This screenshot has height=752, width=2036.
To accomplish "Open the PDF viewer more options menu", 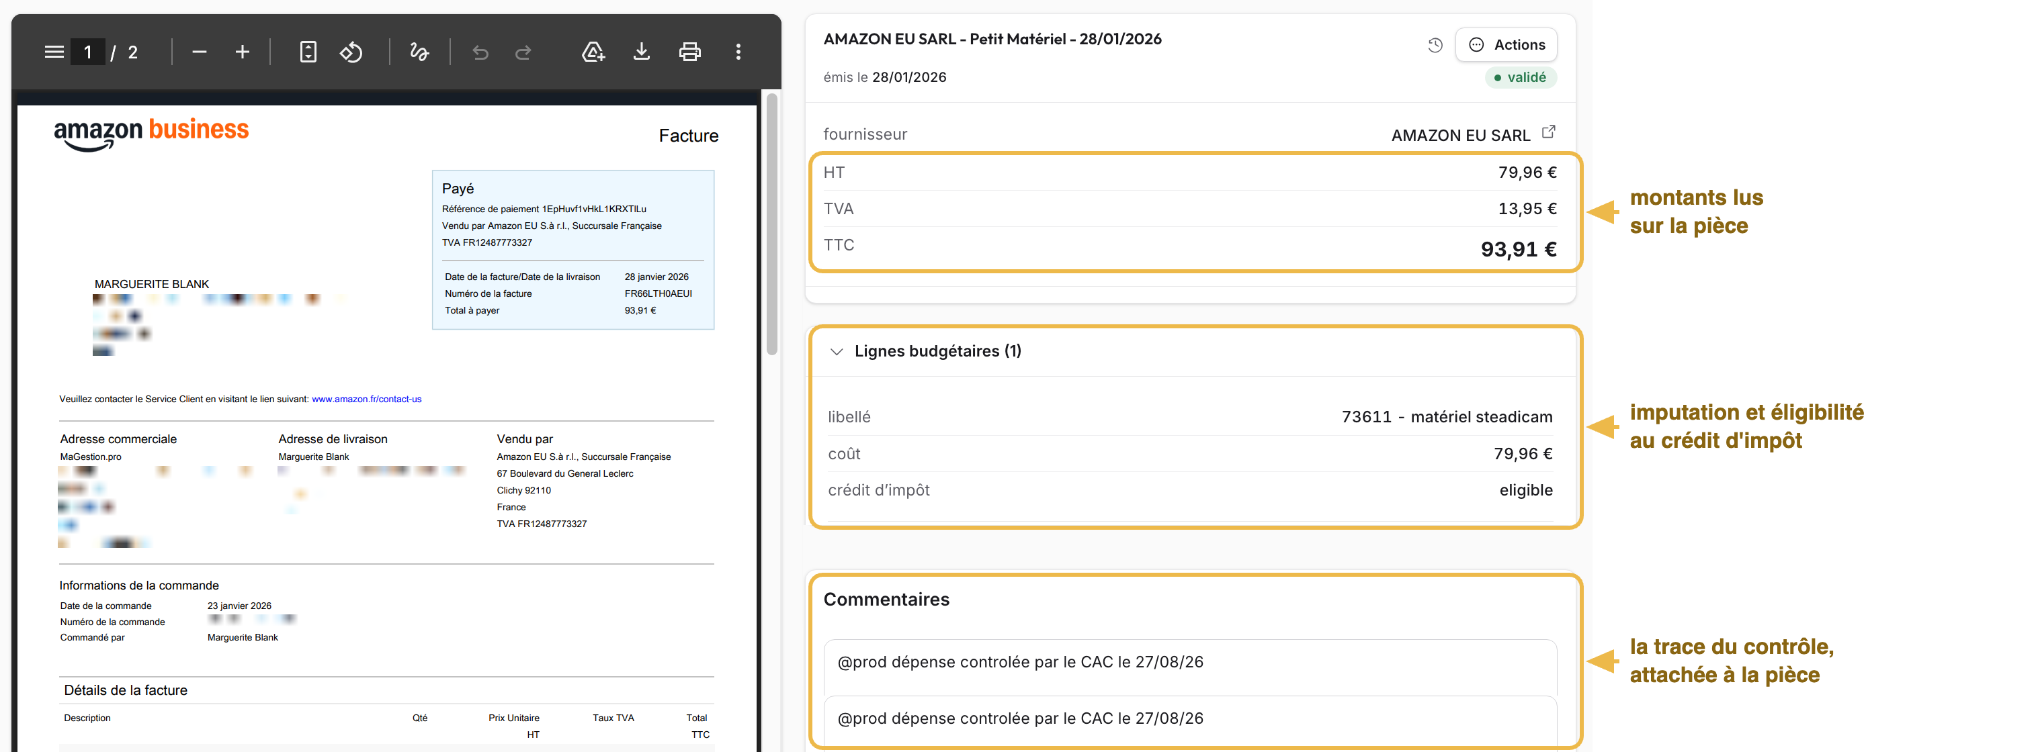I will [x=738, y=52].
